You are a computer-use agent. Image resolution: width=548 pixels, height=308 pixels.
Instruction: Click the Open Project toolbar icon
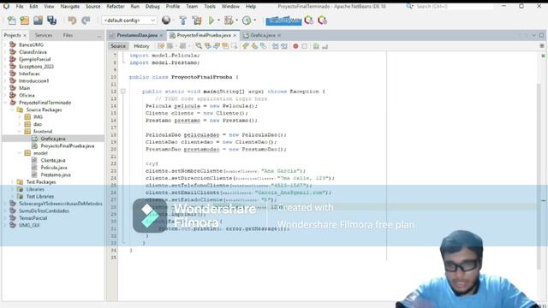tap(38, 21)
